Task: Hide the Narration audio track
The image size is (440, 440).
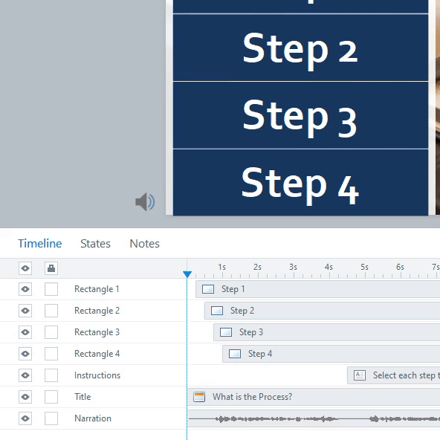Action: pos(25,418)
